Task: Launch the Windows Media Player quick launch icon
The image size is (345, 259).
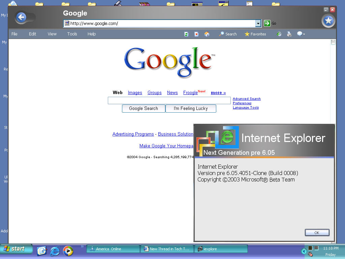Action: coord(68,251)
